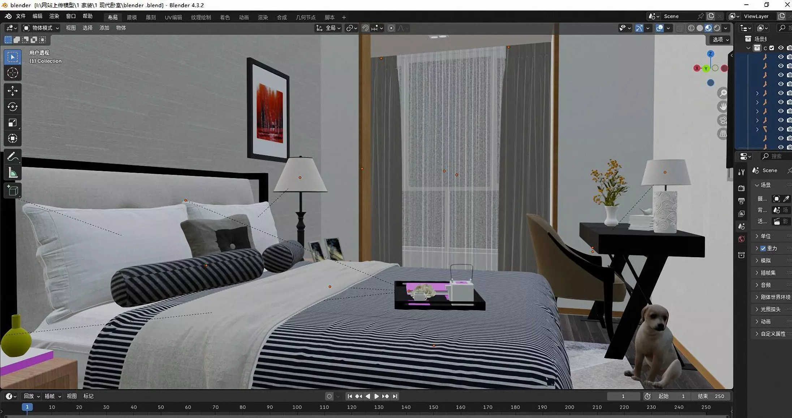Open the 插帧 keying dropdown
This screenshot has height=418, width=792.
[x=53, y=396]
